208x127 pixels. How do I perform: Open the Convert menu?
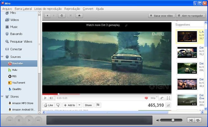88,9
